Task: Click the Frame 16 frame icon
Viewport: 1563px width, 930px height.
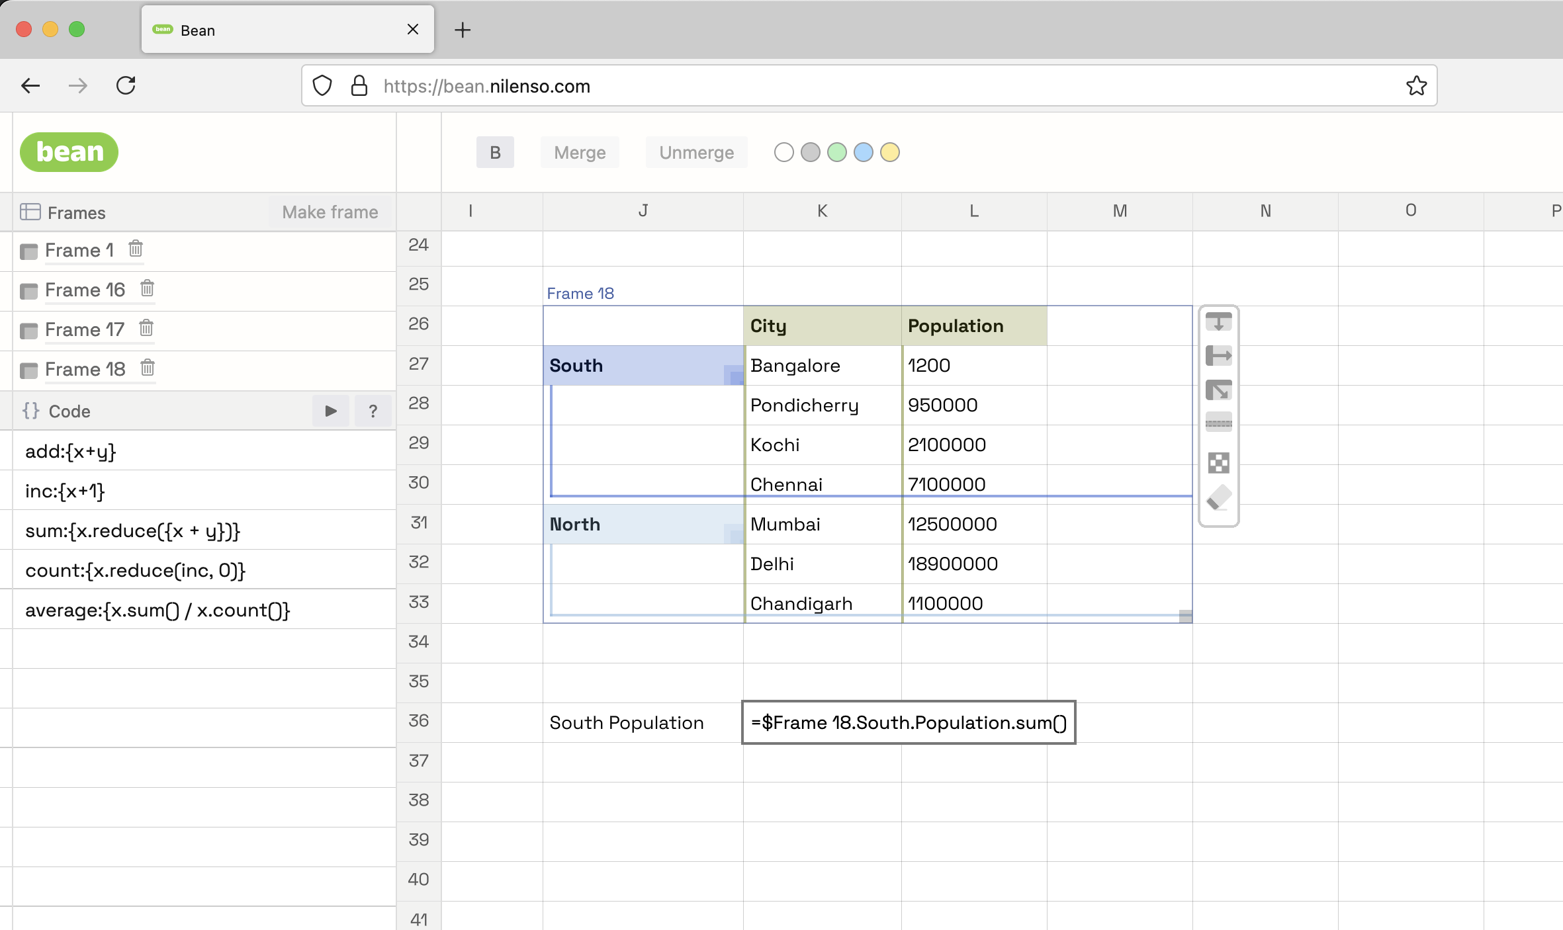Action: click(28, 291)
